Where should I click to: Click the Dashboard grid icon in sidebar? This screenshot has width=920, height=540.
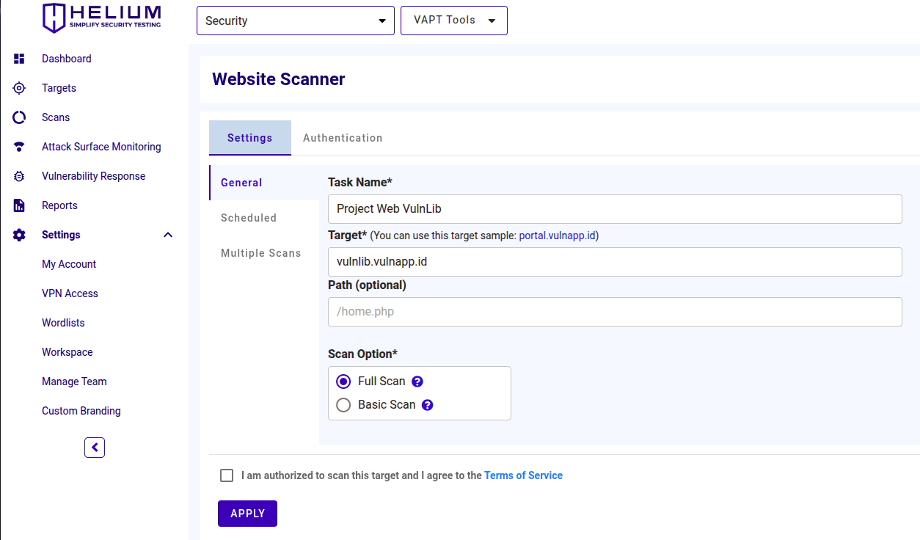19,59
